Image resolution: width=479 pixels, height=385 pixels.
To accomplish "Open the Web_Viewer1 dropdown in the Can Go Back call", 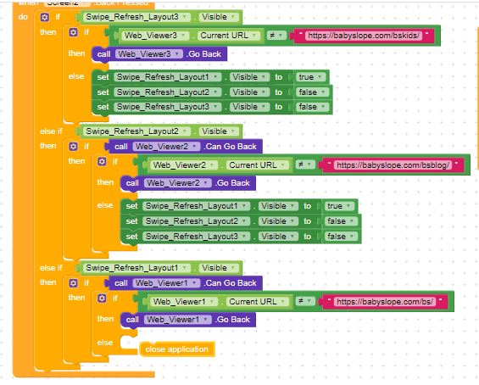I will pos(166,283).
